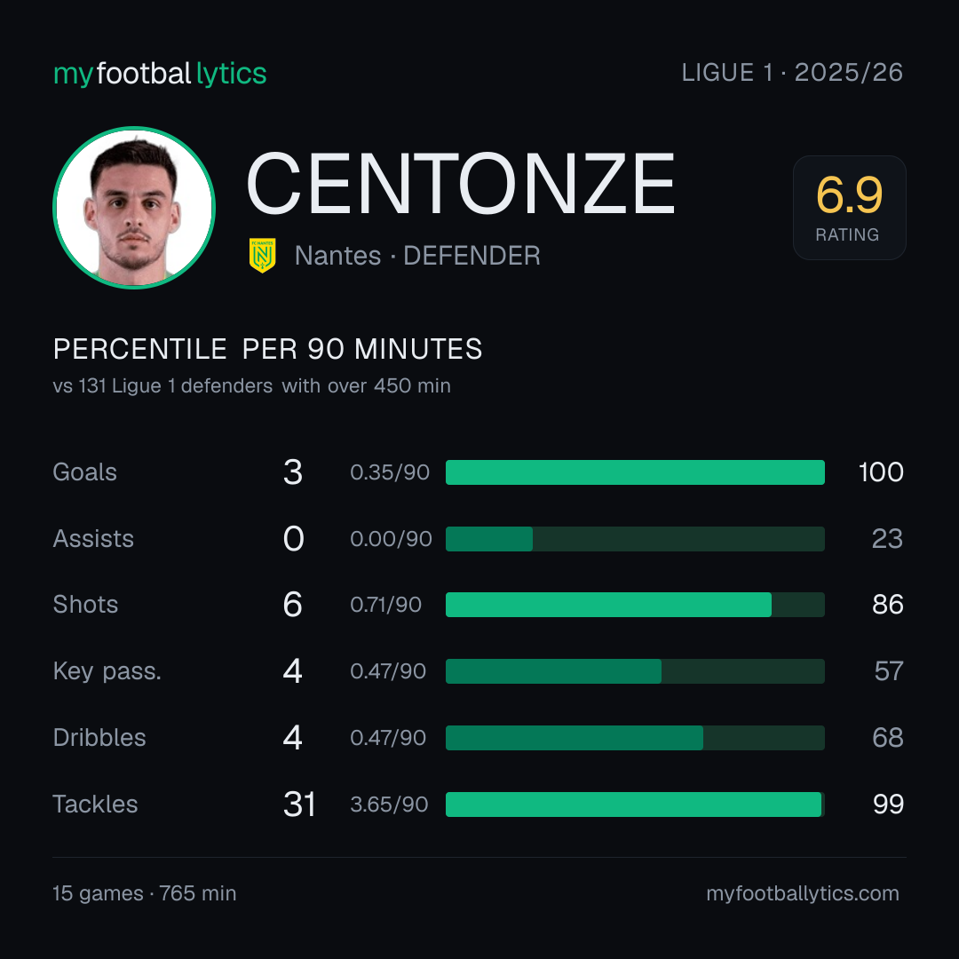Click the 6.9 rating badge
This screenshot has width=959, height=959.
pos(850,207)
